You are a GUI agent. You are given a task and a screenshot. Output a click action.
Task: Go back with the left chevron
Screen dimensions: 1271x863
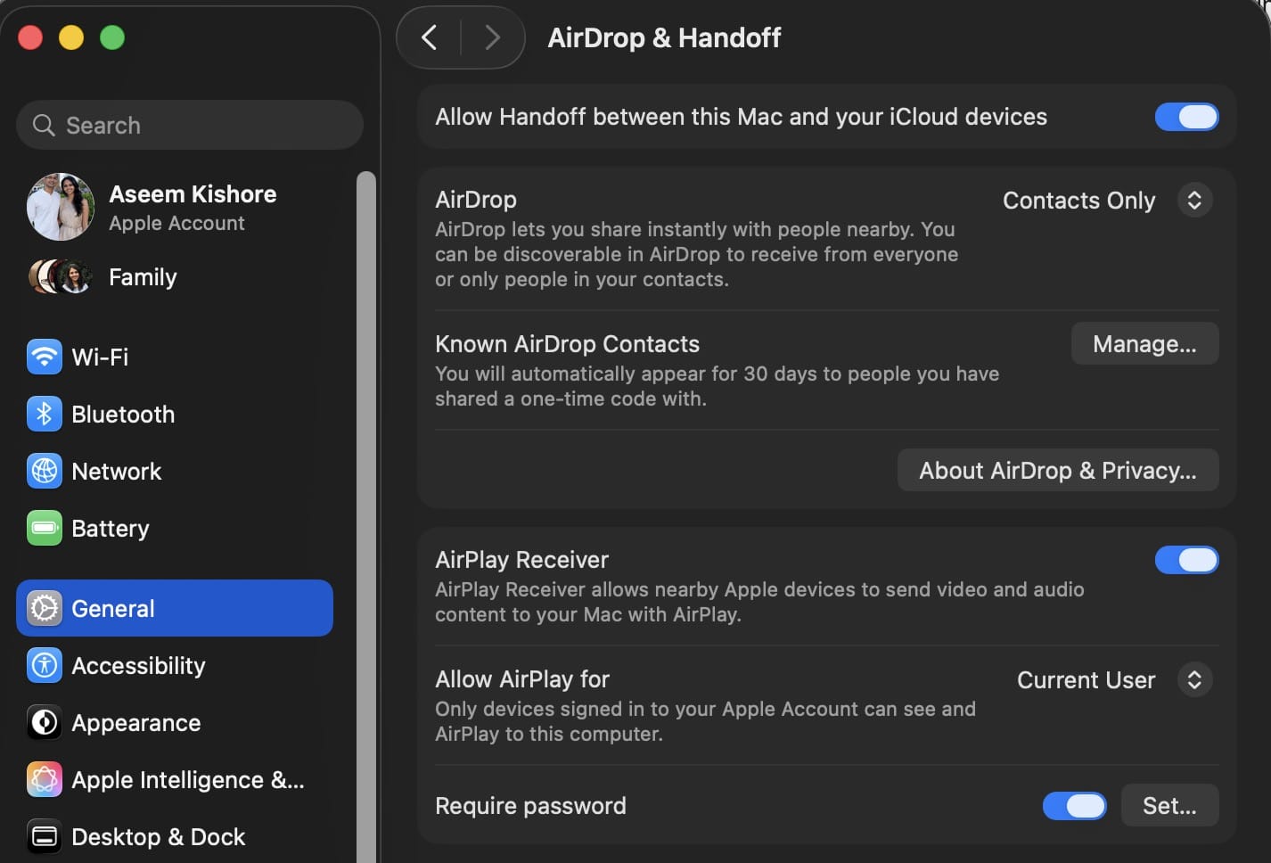click(430, 37)
